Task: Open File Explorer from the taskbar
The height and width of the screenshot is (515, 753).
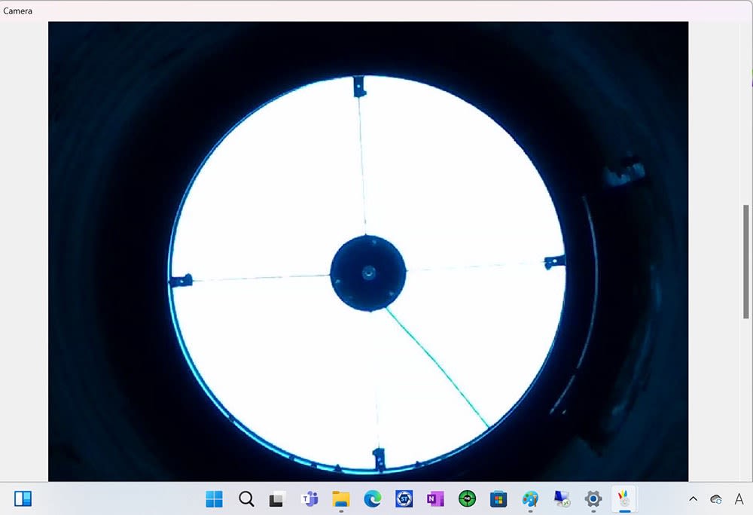Action: 341,499
